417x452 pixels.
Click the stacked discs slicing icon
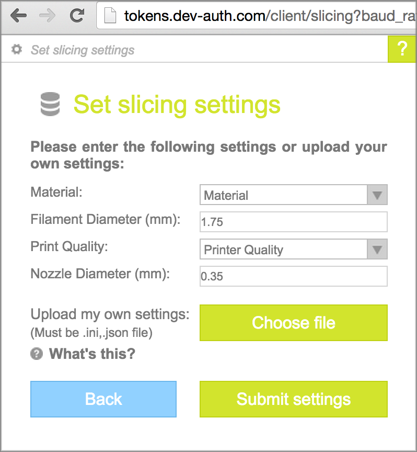tap(50, 104)
